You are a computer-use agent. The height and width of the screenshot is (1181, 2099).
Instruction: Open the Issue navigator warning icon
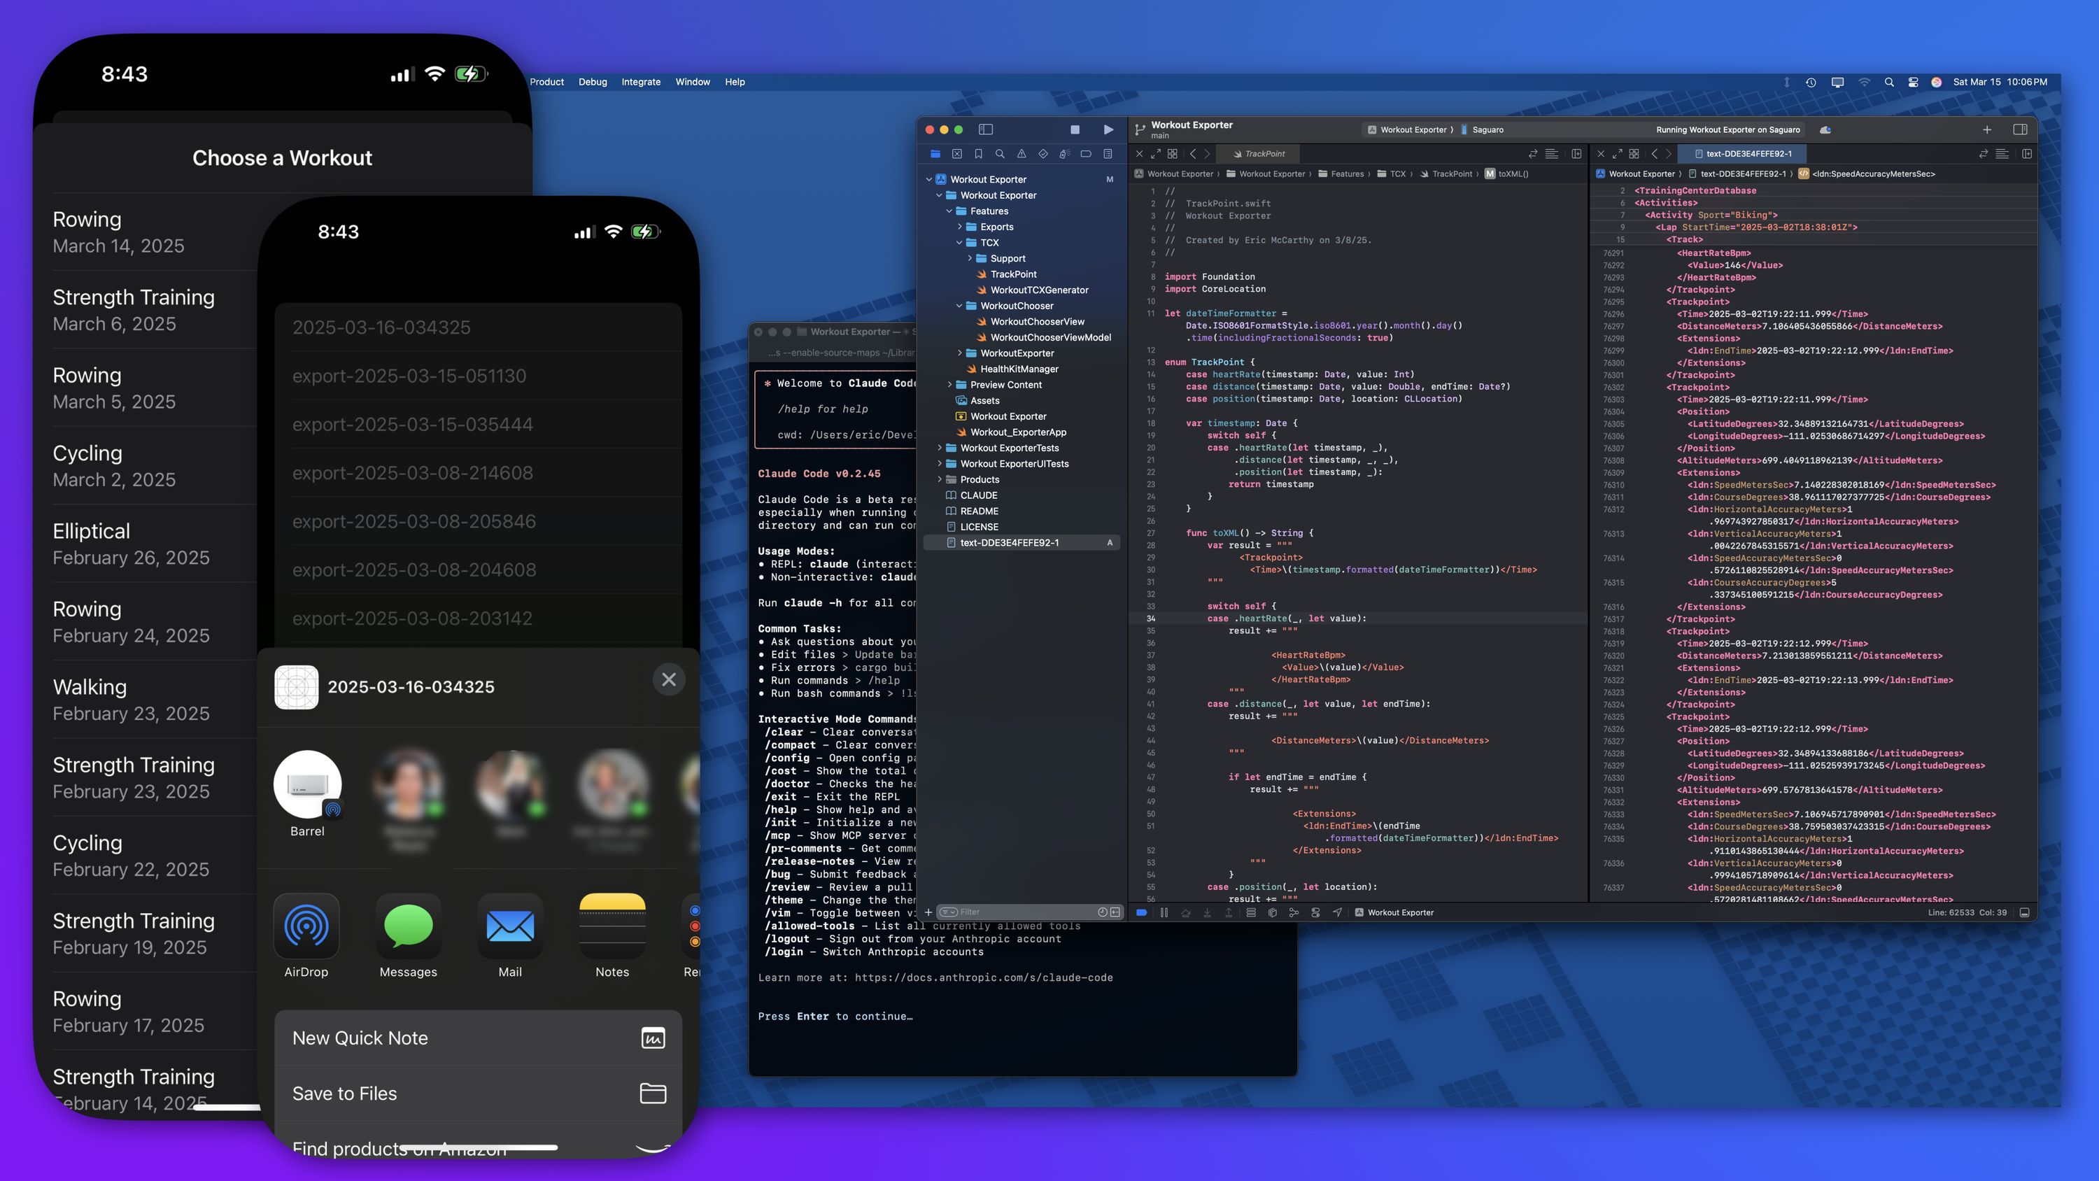1021,154
